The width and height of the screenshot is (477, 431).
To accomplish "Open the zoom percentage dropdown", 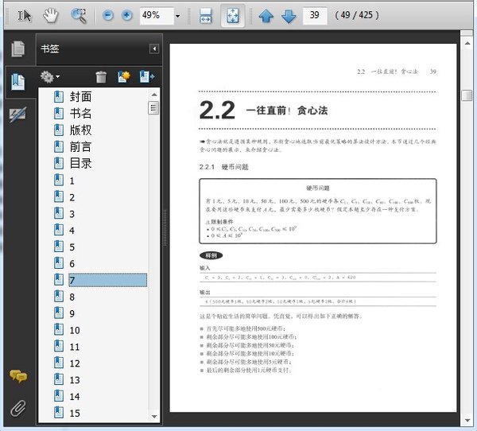I will point(176,15).
